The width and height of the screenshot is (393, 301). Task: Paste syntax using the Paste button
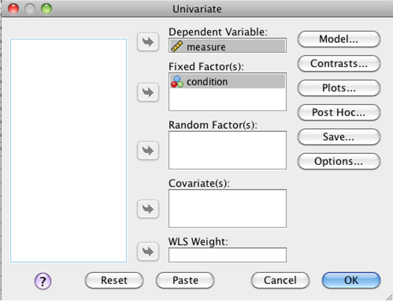click(x=185, y=280)
